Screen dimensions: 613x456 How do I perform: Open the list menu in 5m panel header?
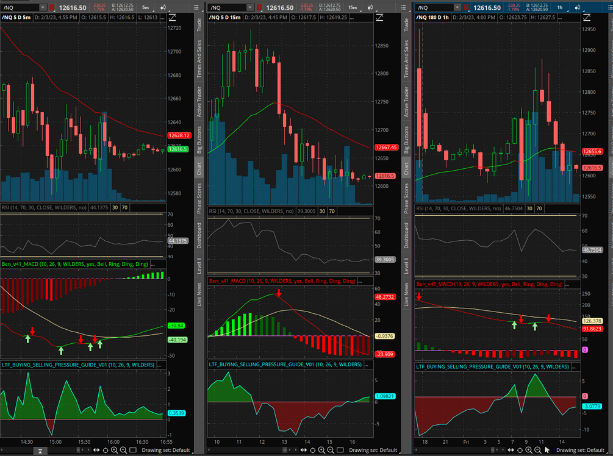click(x=196, y=7)
